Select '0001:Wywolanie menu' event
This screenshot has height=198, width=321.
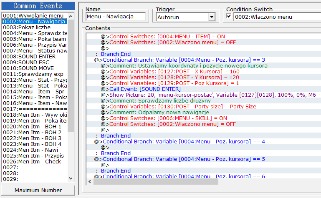[x=34, y=15]
